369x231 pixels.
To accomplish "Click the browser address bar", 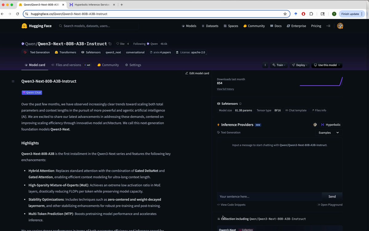I will (156, 14).
